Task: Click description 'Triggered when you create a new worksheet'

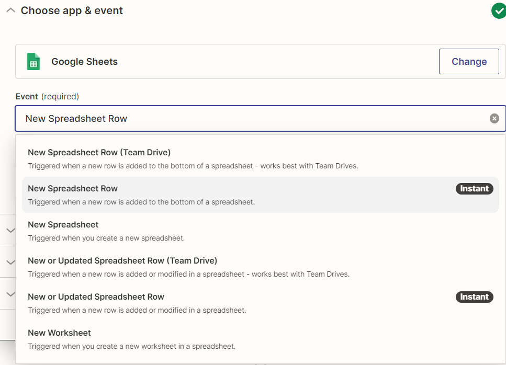Action: coord(132,346)
